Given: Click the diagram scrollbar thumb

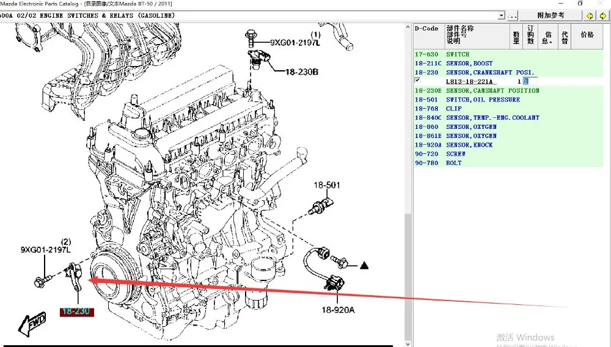Looking at the screenshot, I should [408, 277].
